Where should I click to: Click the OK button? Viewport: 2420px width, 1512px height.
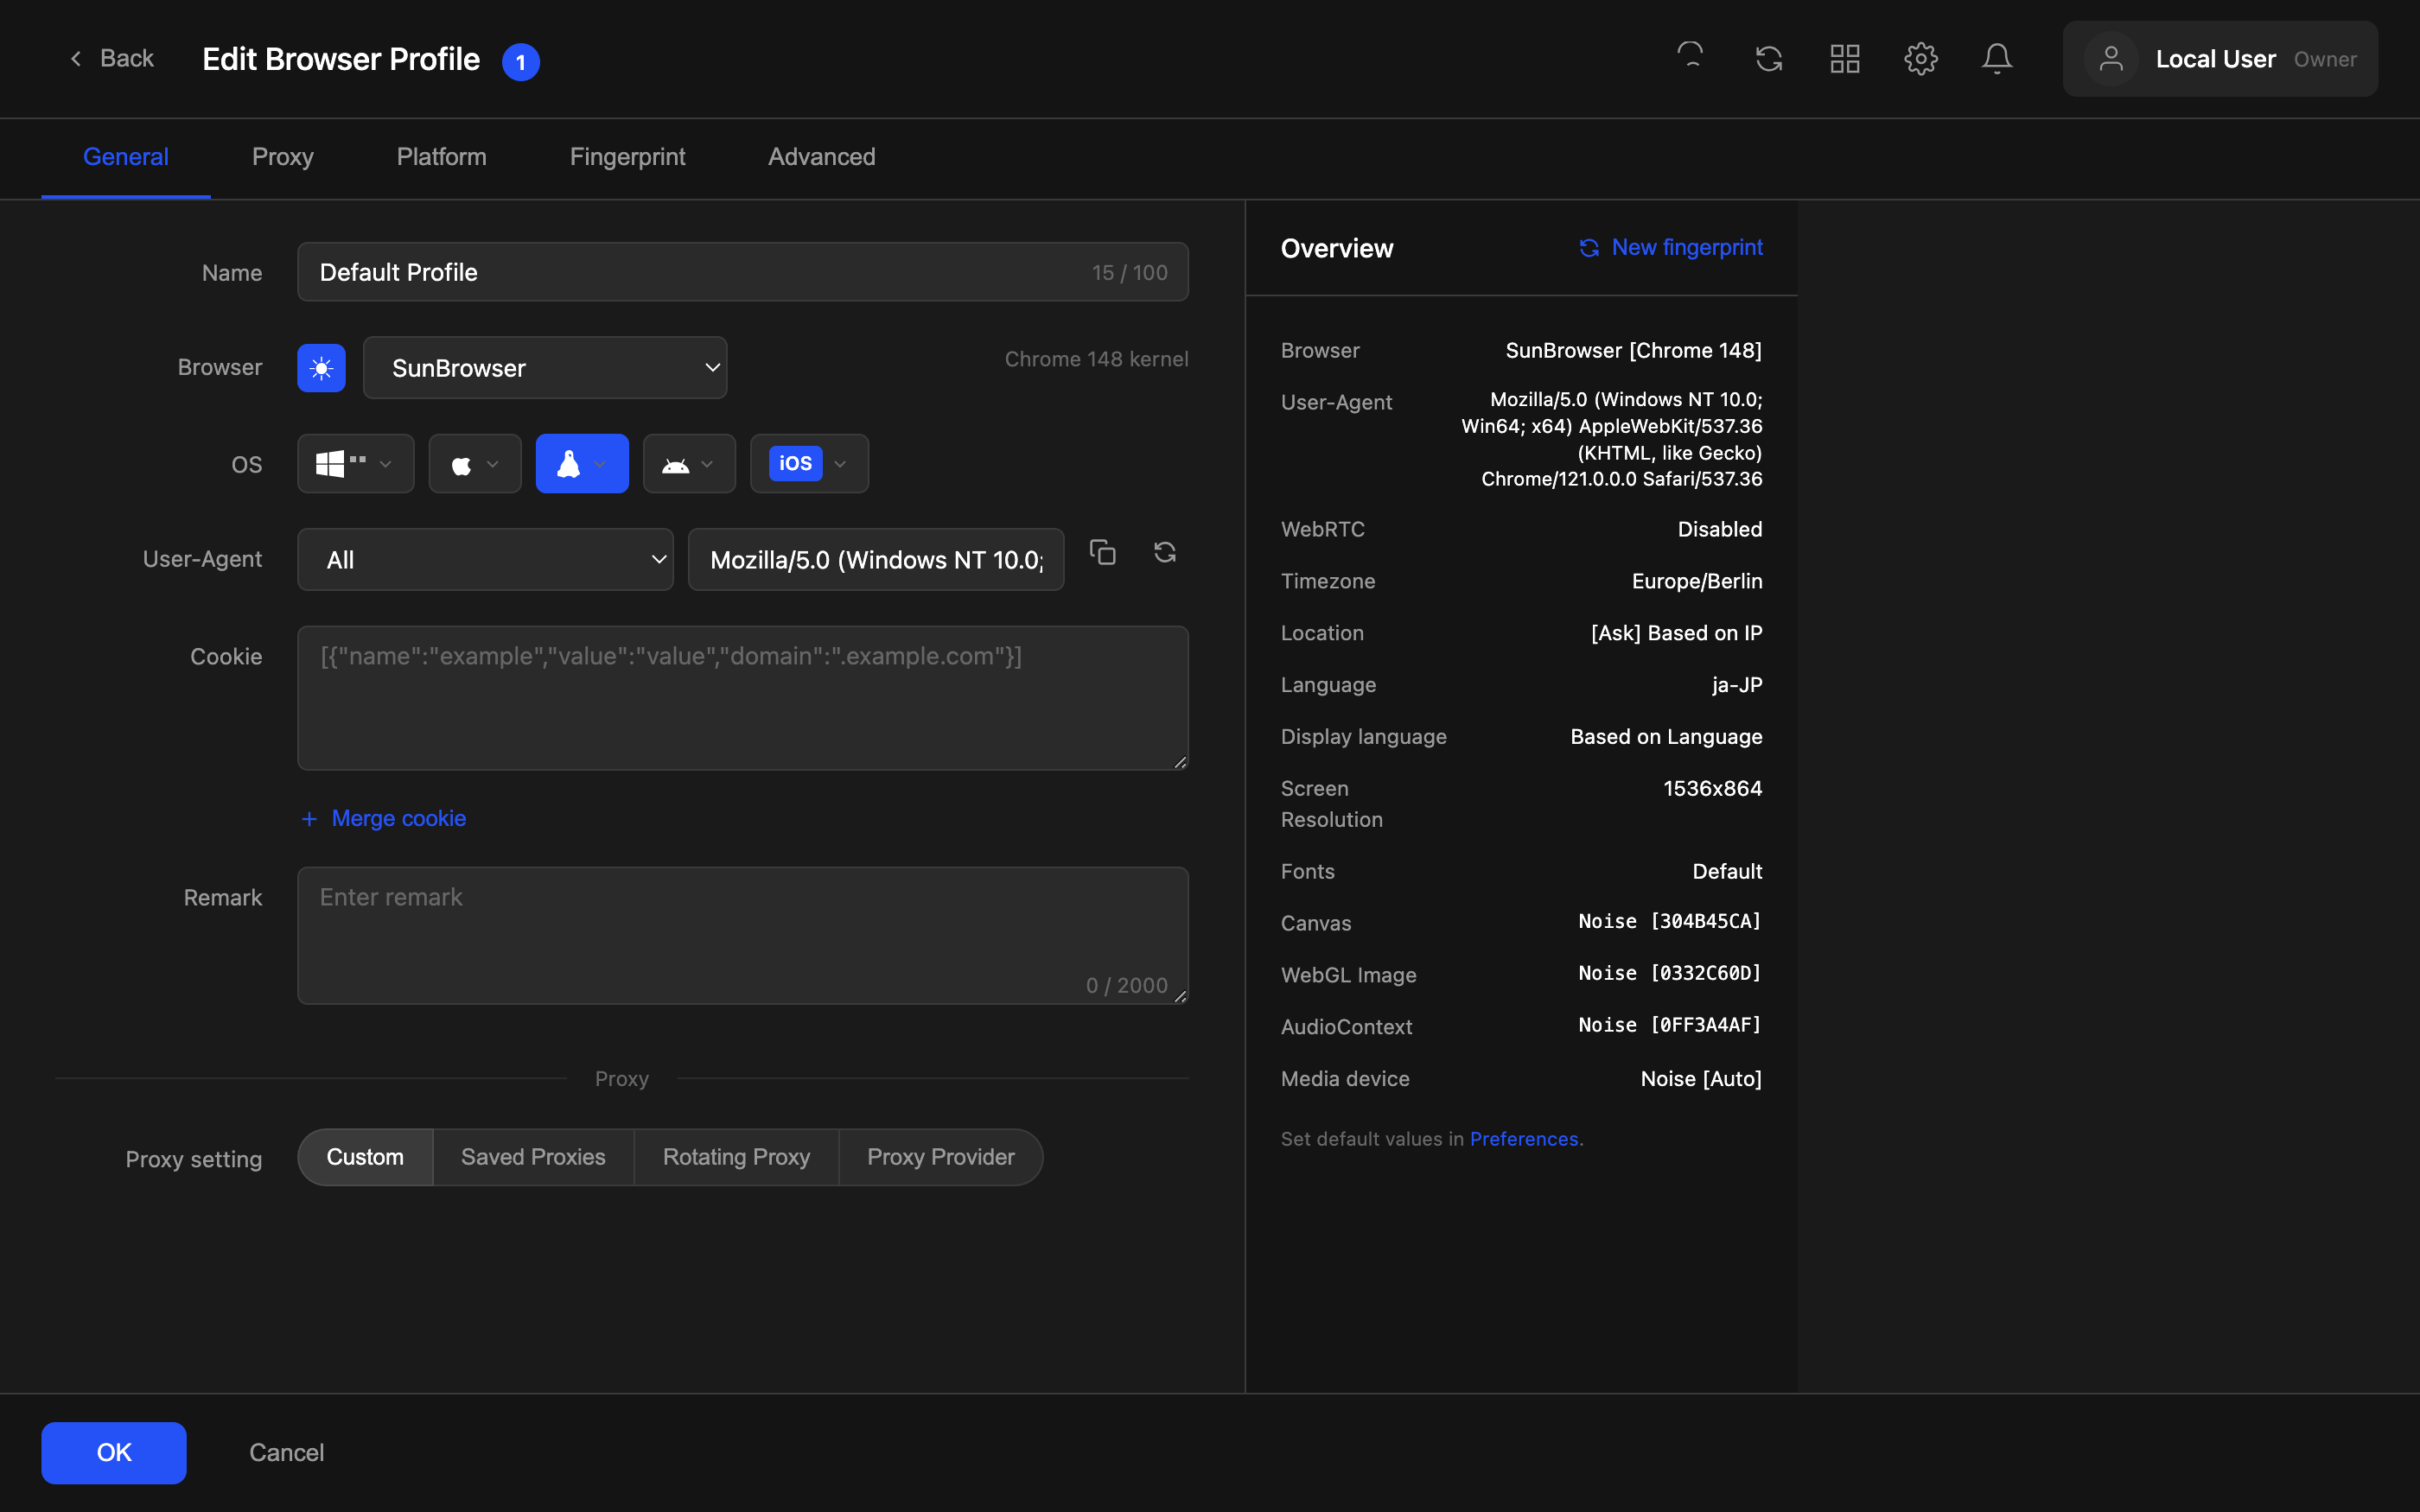click(x=114, y=1452)
